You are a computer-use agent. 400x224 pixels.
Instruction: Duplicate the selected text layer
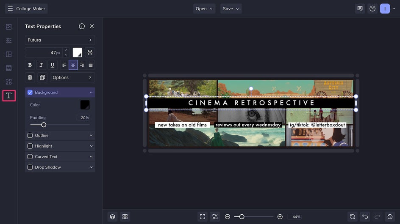pos(42,77)
